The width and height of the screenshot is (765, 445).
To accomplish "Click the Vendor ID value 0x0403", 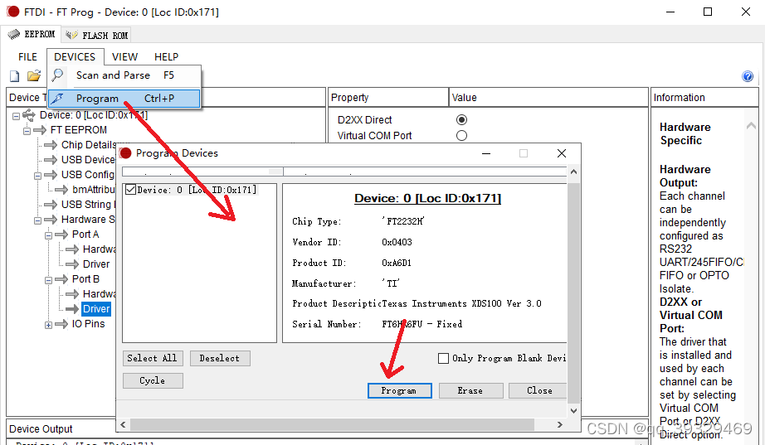I will (x=397, y=242).
